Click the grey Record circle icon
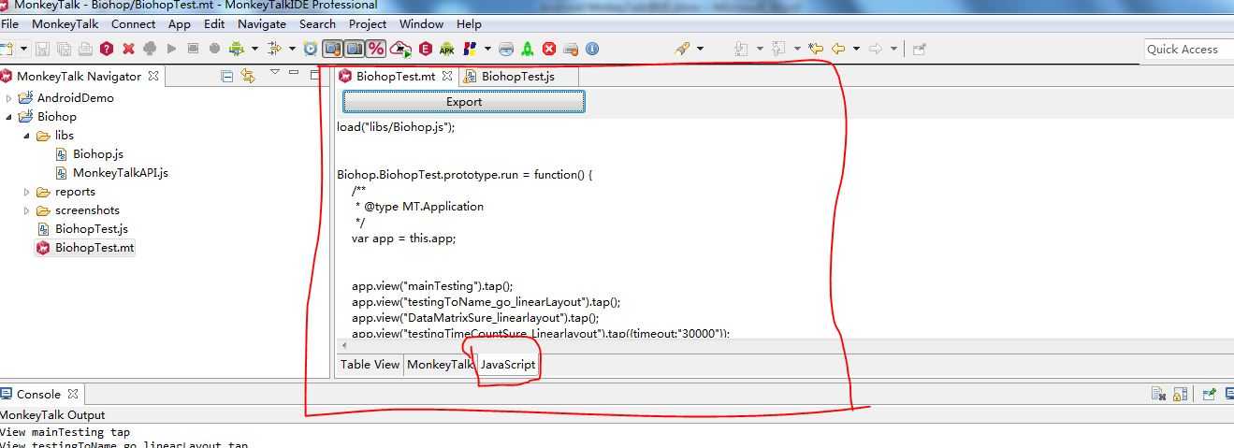This screenshot has height=448, width=1234. point(214,49)
